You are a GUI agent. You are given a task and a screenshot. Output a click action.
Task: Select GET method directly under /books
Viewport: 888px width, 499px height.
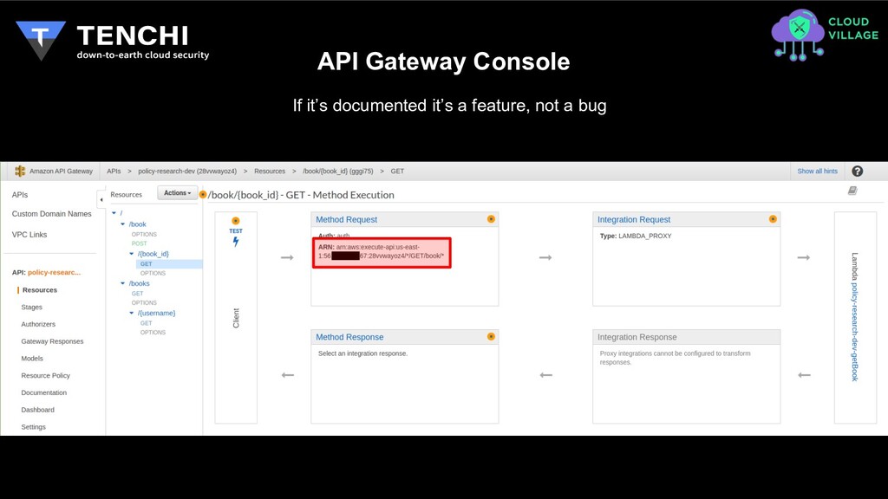pos(138,294)
